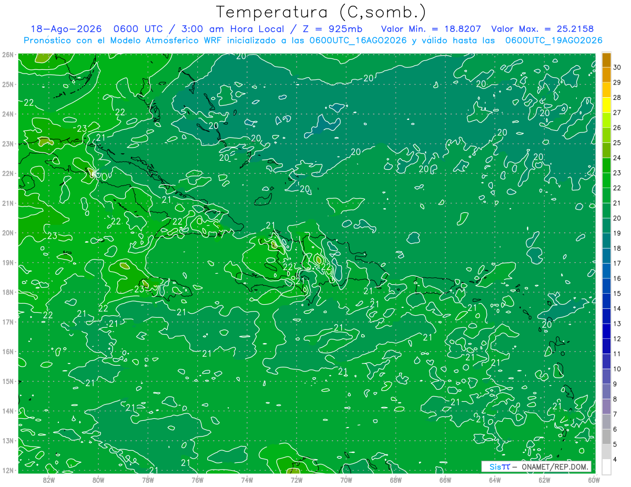Click the color scale label '18'

coord(617,248)
